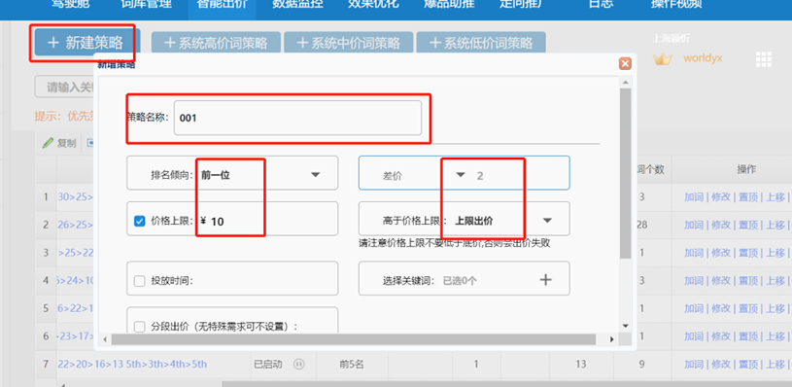Click 加词 in row 1

pyautogui.click(x=693, y=197)
